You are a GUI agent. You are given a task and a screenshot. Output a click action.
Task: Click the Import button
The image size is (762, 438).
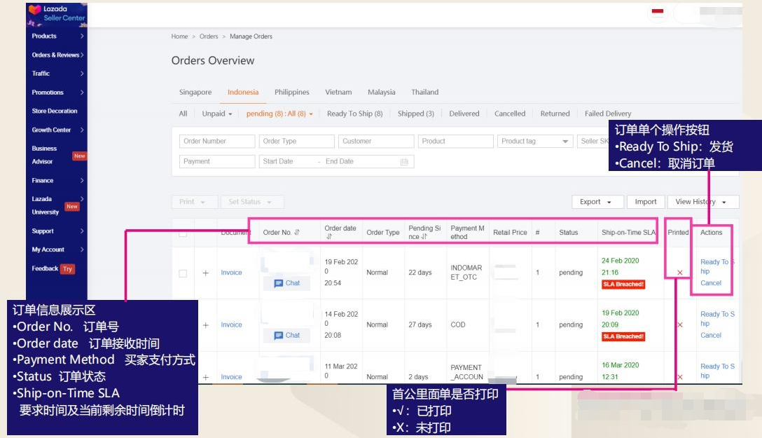click(x=645, y=202)
